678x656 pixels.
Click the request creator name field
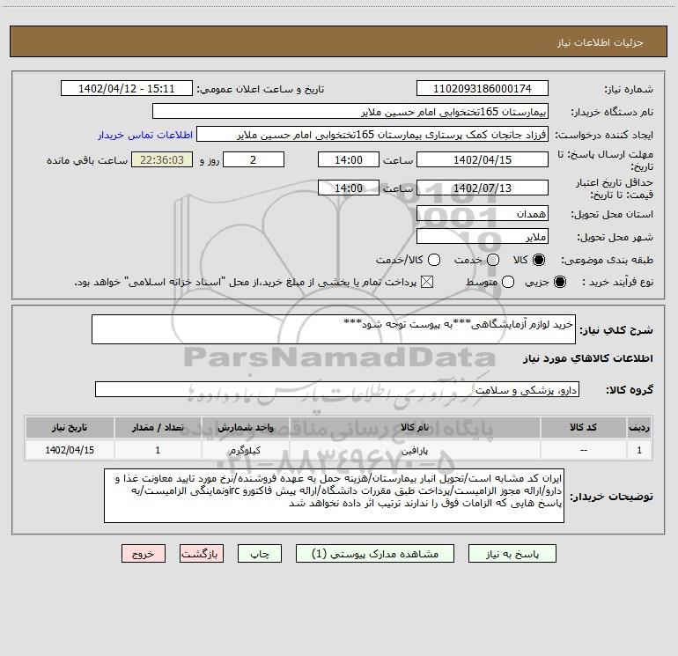[x=372, y=135]
